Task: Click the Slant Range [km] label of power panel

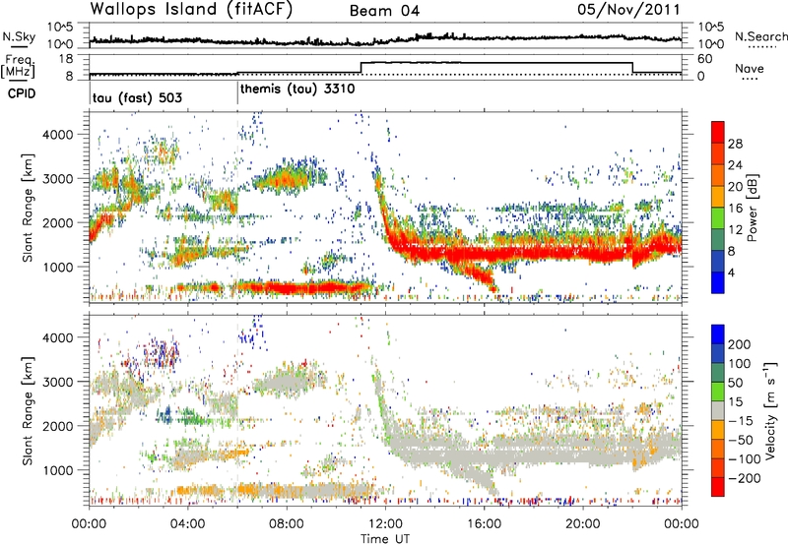Action: [x=28, y=208]
